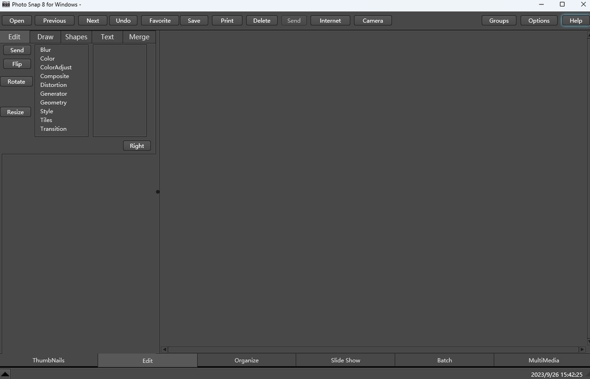Pick the Transition effect category
Viewport: 590px width, 379px height.
click(x=54, y=129)
